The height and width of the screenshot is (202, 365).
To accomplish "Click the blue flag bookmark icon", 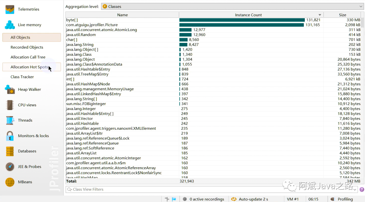I will (174, 199).
